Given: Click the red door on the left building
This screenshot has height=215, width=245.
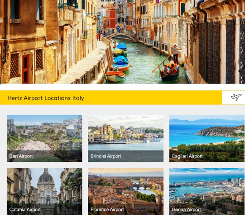Looking at the screenshot, I should 25,69.
